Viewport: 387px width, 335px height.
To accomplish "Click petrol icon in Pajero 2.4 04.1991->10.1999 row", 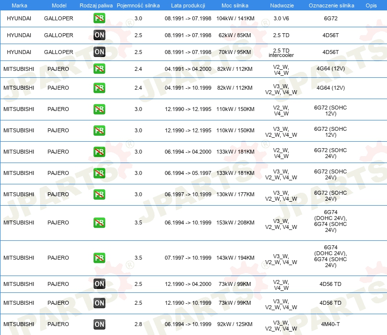I will (99, 88).
